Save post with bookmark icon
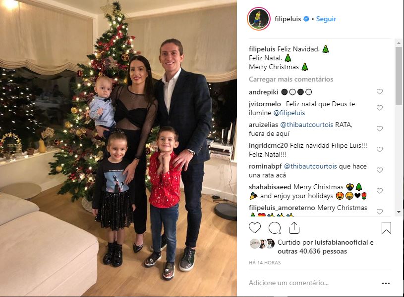The image size is (404, 297). pyautogui.click(x=386, y=228)
